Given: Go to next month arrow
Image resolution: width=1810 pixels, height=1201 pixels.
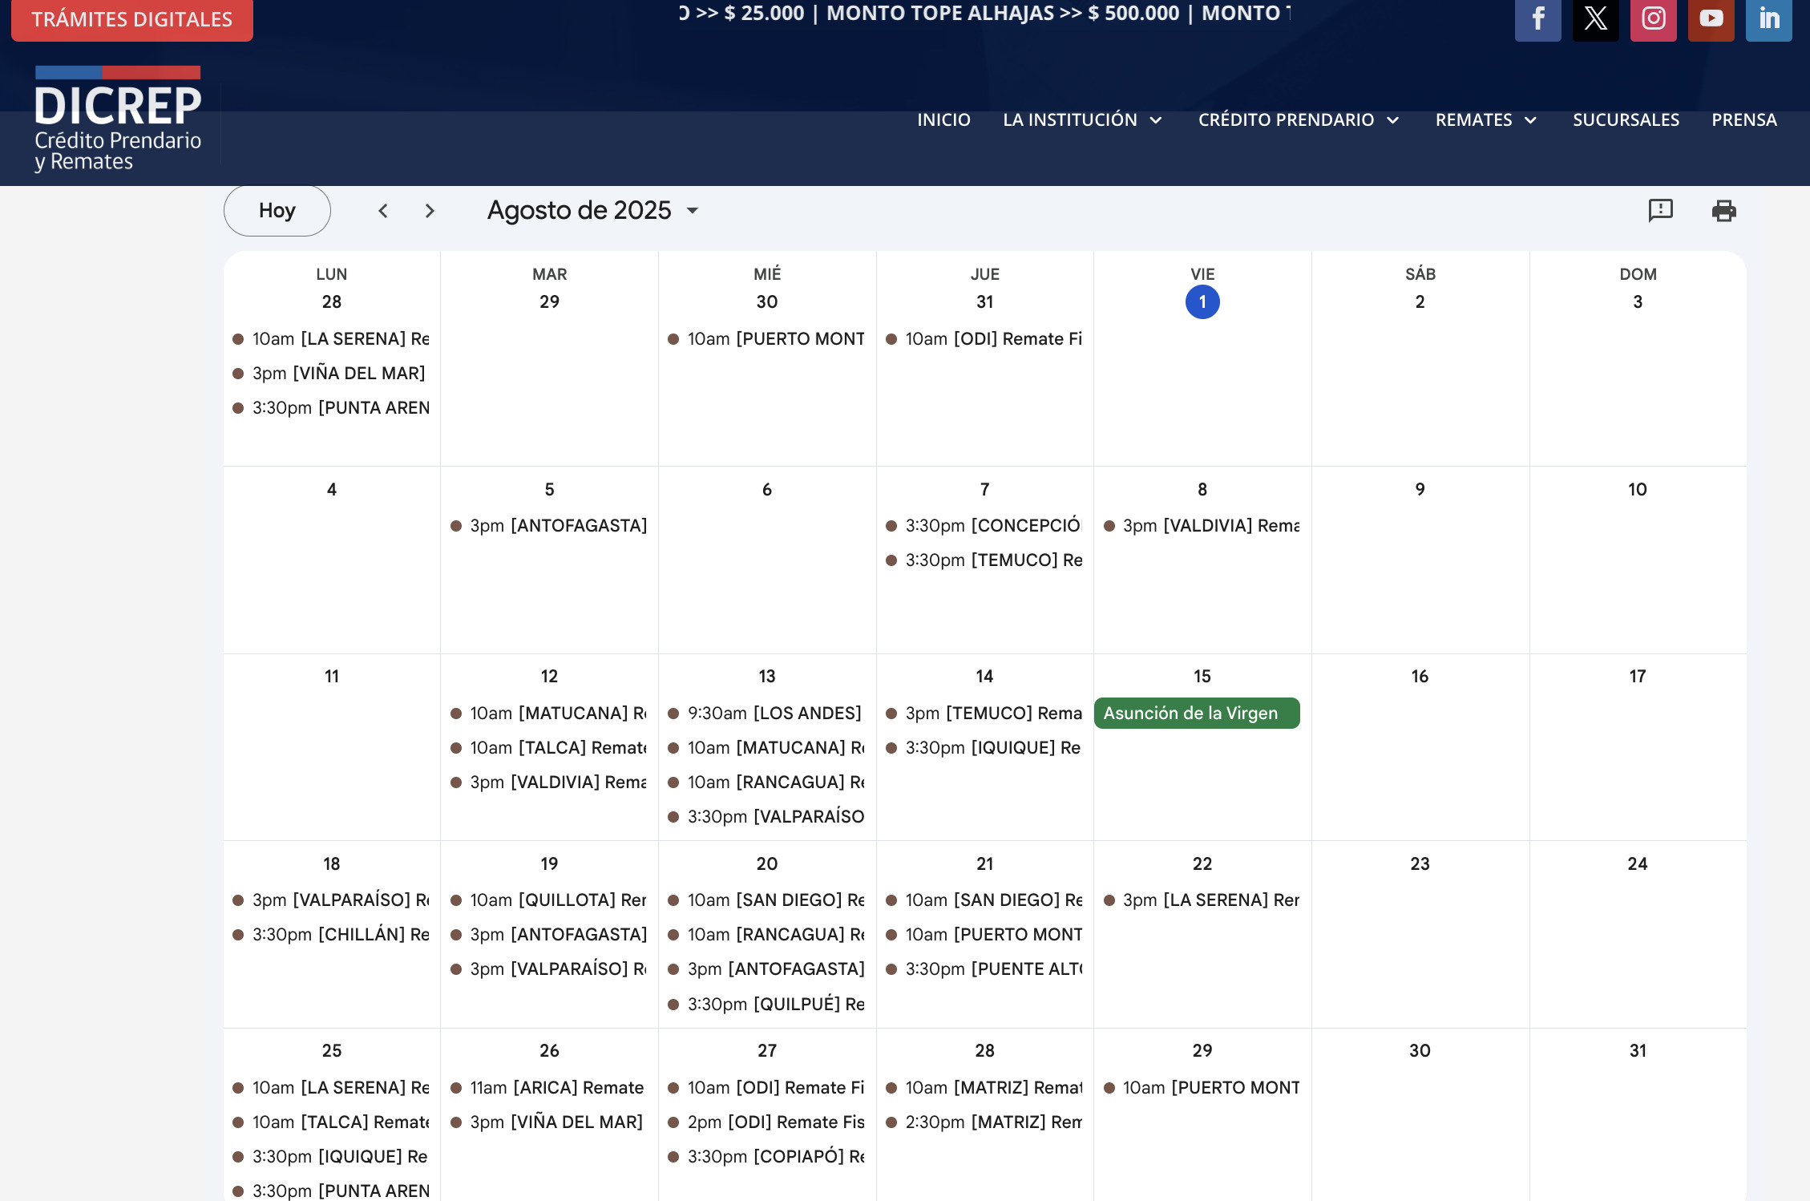Looking at the screenshot, I should [x=430, y=211].
